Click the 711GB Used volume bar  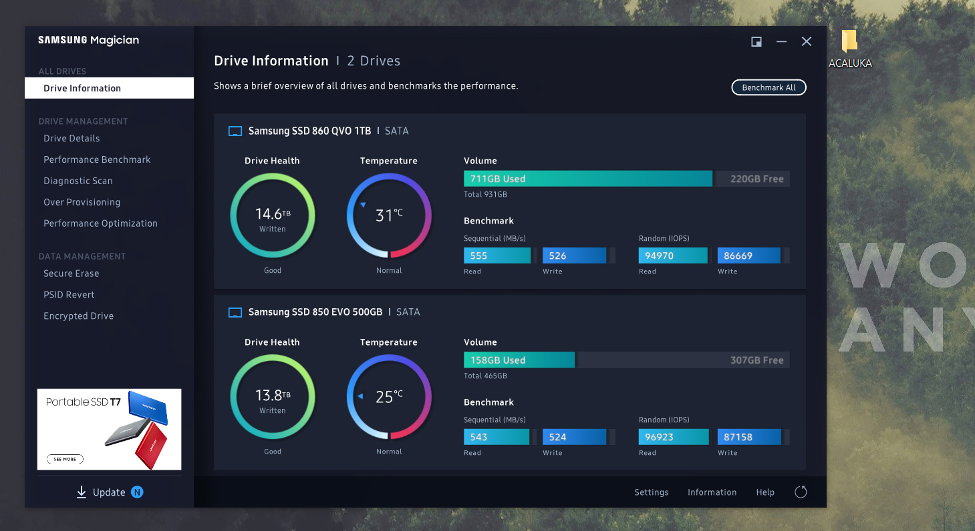click(x=588, y=179)
